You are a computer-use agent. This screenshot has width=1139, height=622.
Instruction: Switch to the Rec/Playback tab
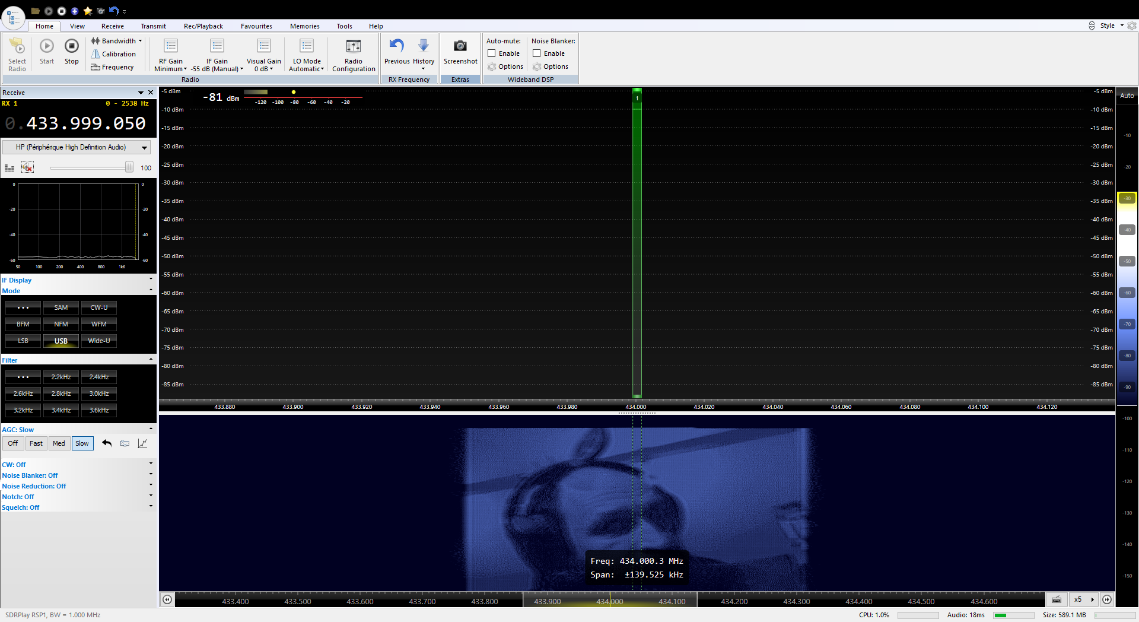point(203,26)
